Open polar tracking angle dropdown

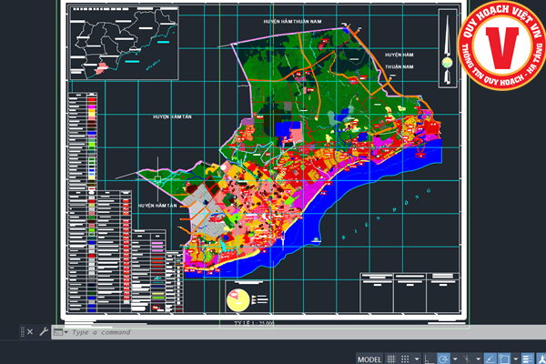(x=456, y=358)
